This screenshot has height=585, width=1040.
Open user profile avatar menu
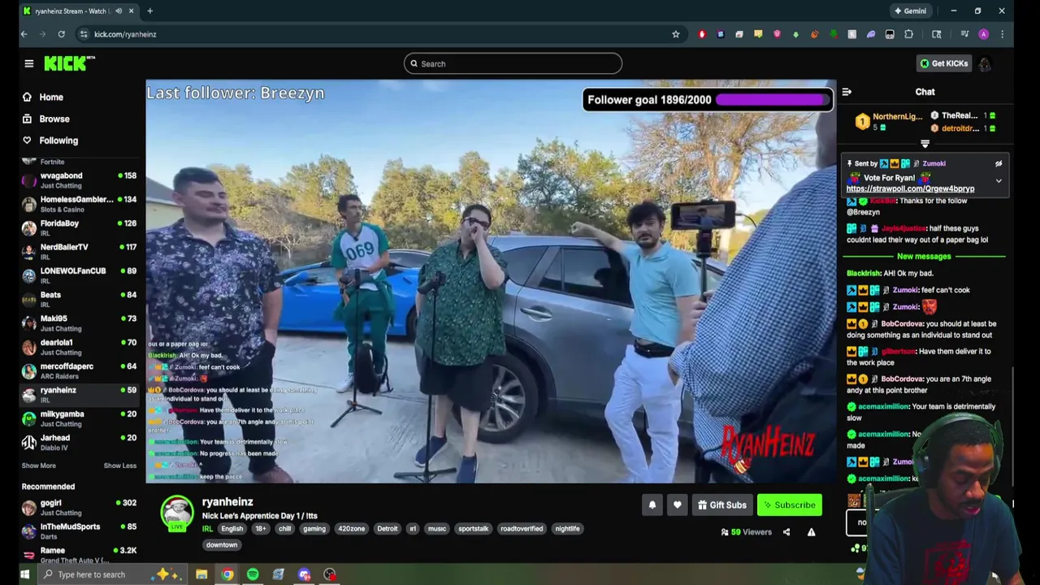[985, 63]
